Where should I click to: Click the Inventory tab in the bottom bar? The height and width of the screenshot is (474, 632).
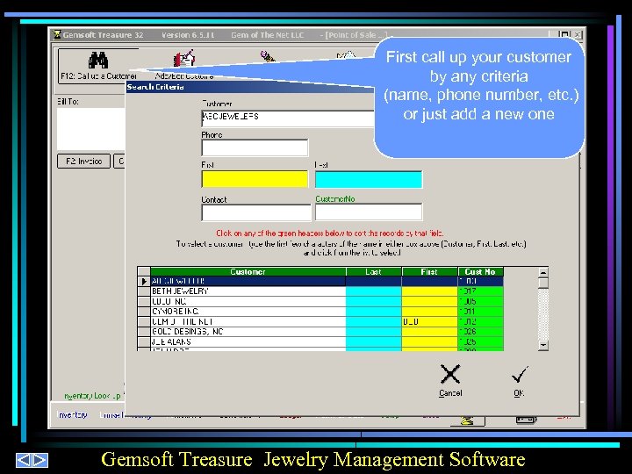tap(73, 414)
